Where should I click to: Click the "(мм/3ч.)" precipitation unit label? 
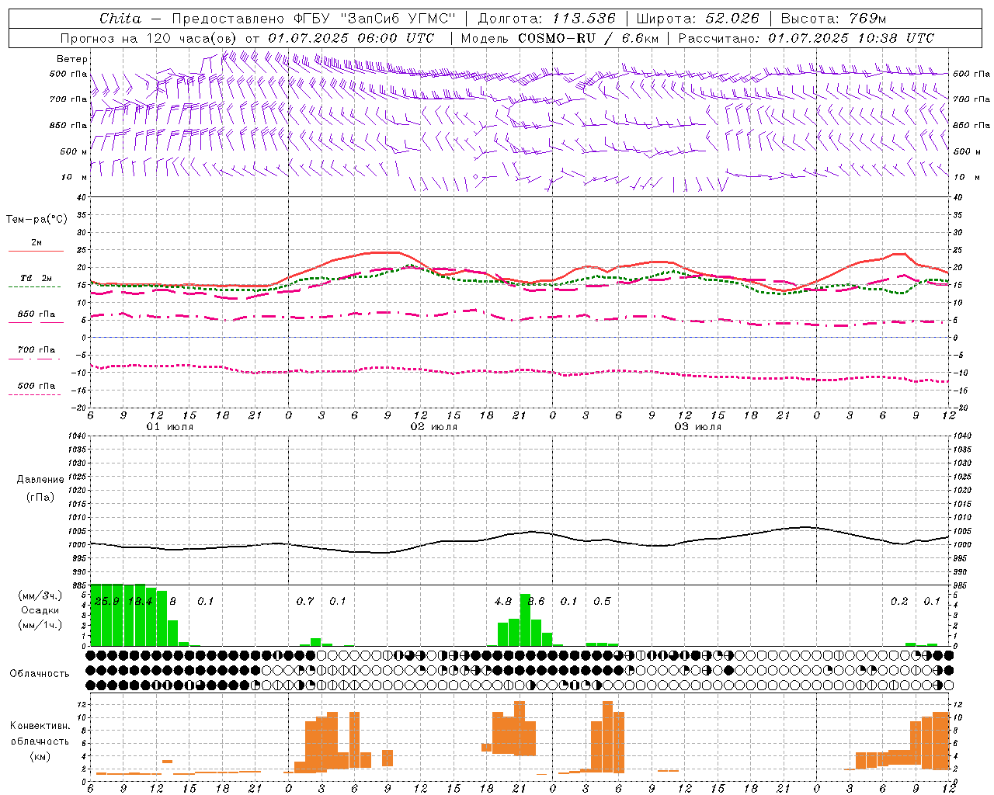pyautogui.click(x=40, y=596)
